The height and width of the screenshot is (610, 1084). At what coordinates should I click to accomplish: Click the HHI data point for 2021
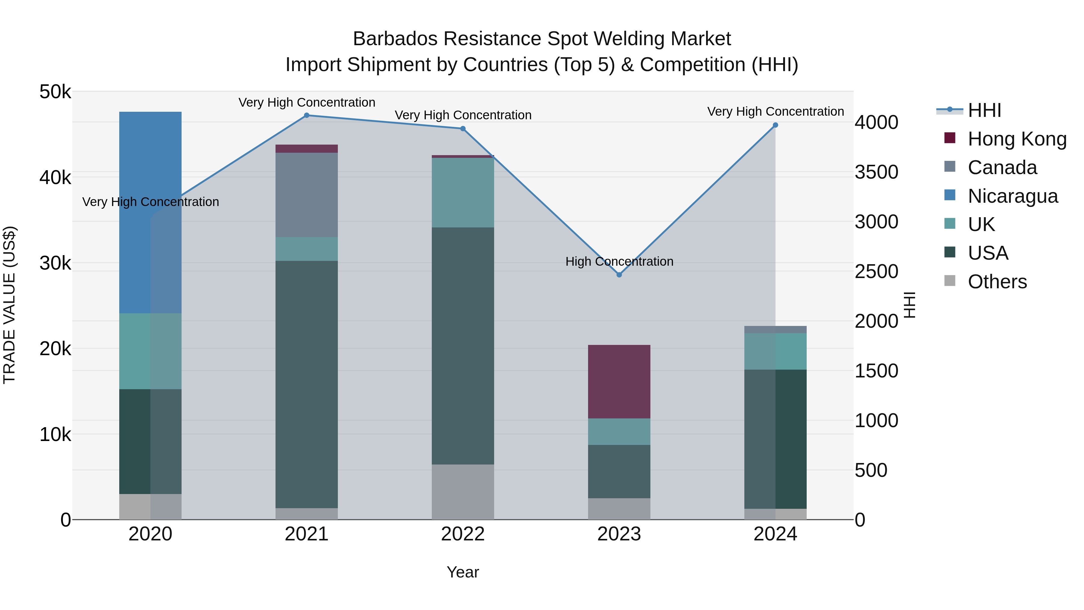307,115
